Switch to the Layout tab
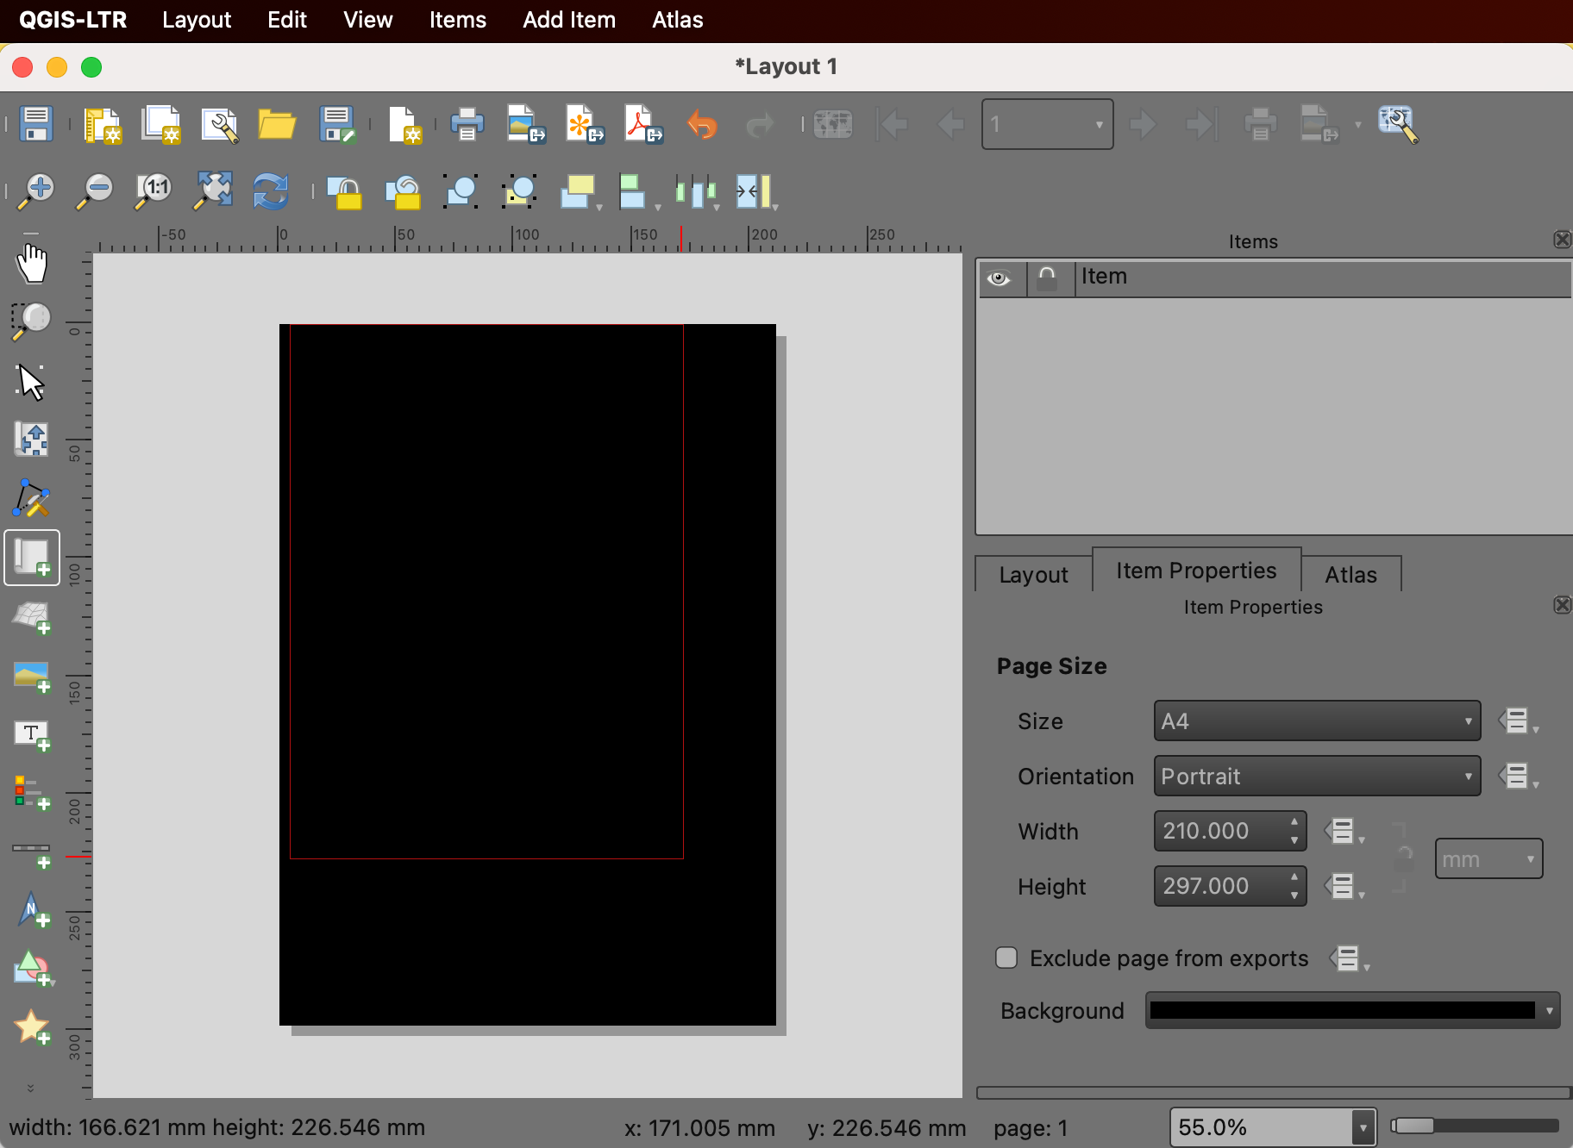The image size is (1573, 1148). (x=1033, y=575)
